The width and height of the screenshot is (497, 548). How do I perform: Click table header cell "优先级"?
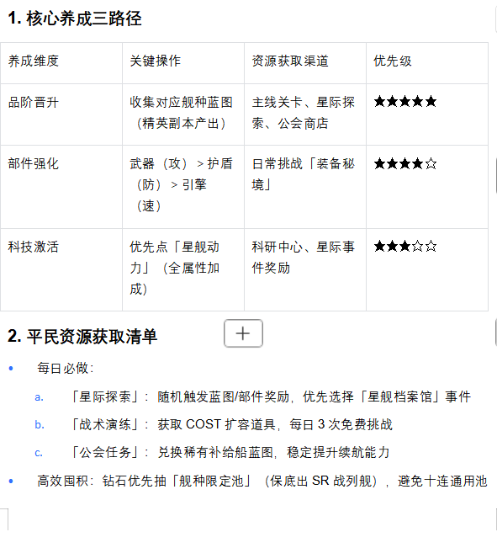click(427, 63)
